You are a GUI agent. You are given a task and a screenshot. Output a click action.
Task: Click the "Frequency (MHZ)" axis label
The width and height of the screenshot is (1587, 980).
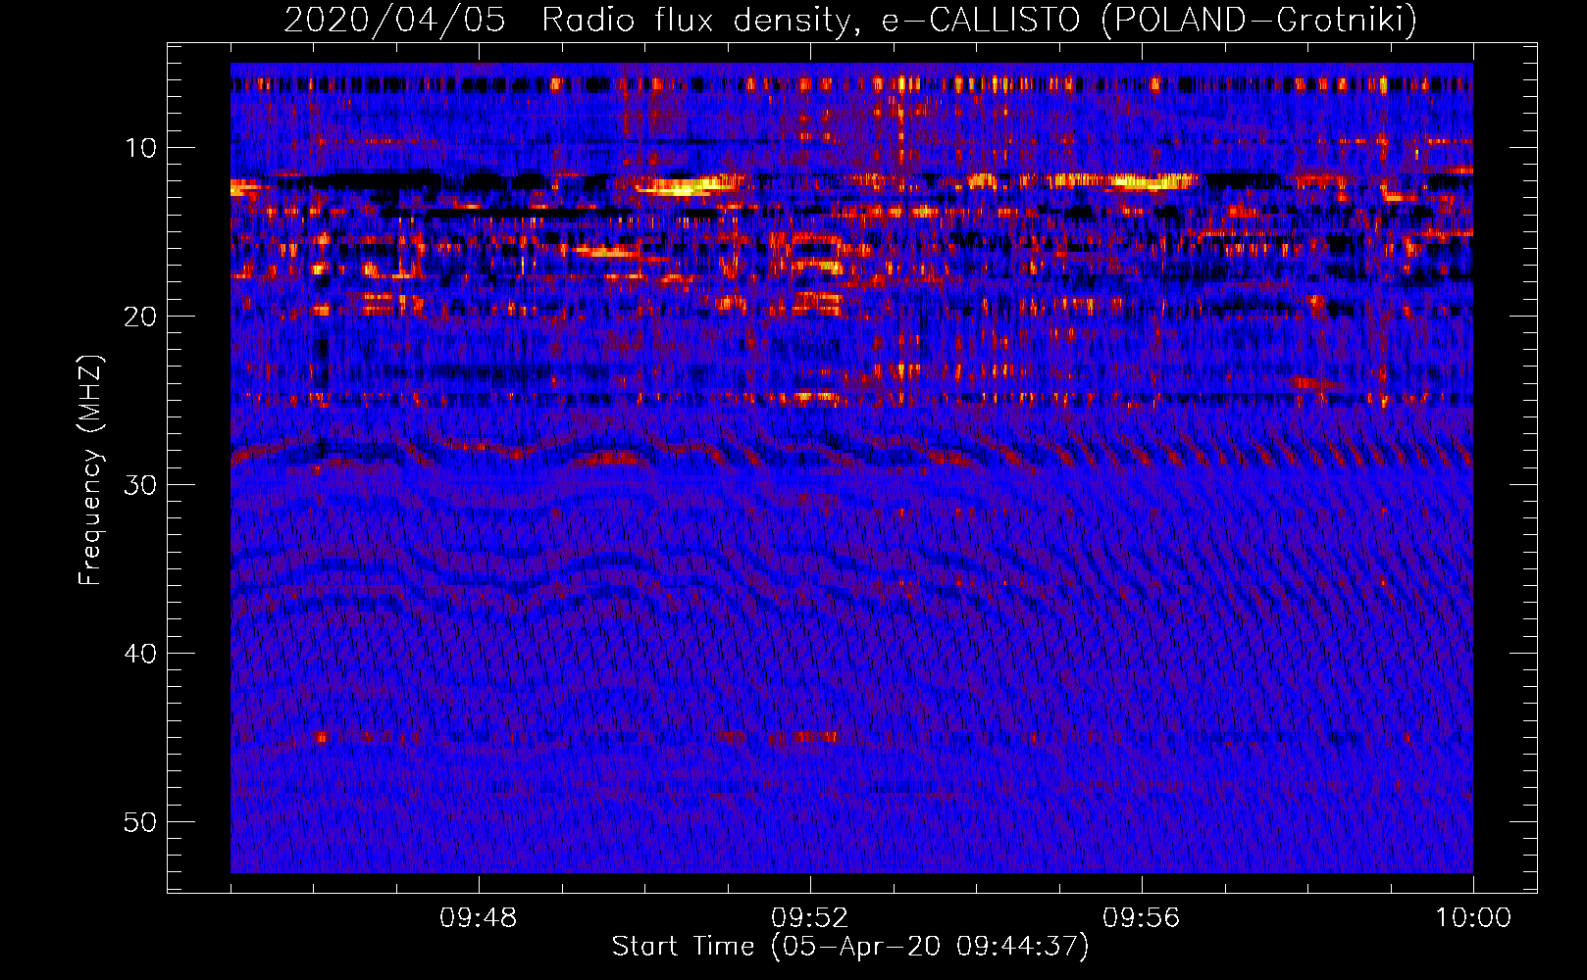[x=89, y=470]
